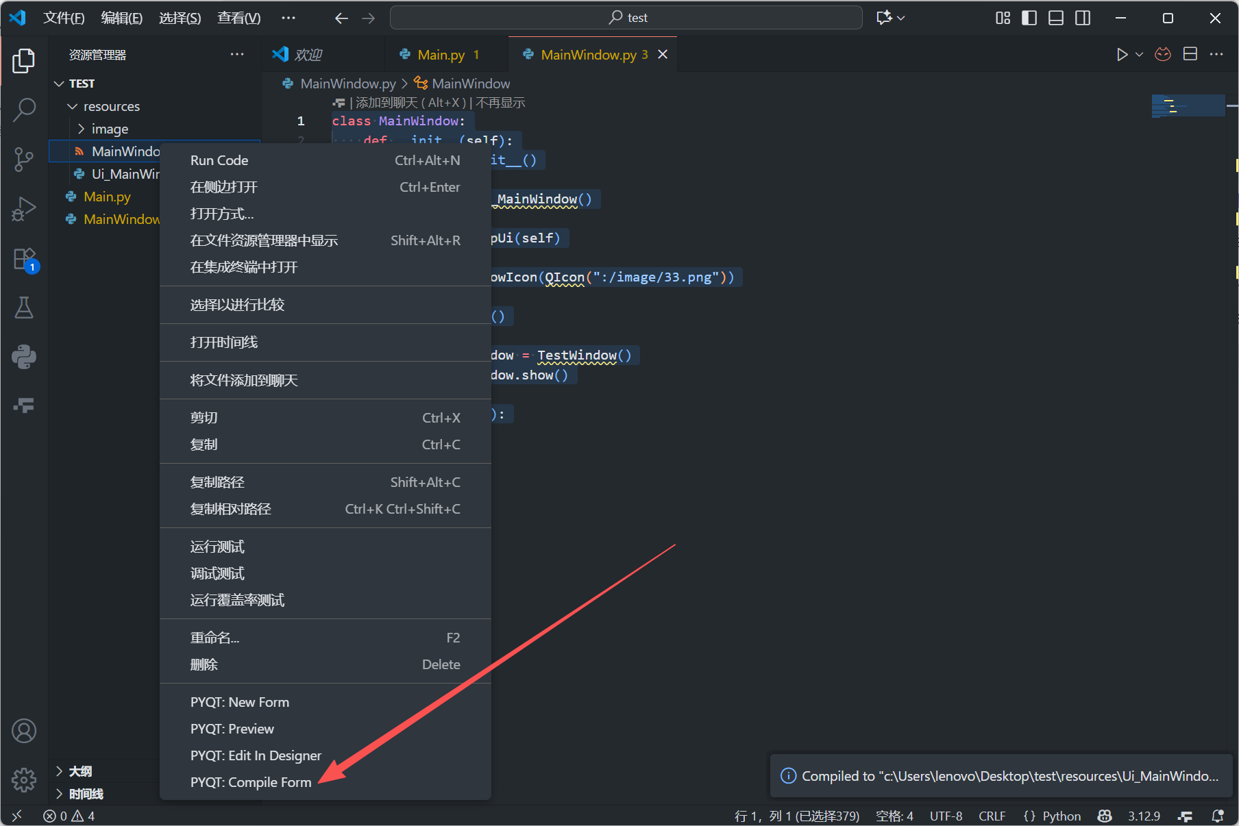Choose 删除 from context menu
Image resolution: width=1239 pixels, height=826 pixels.
point(326,664)
